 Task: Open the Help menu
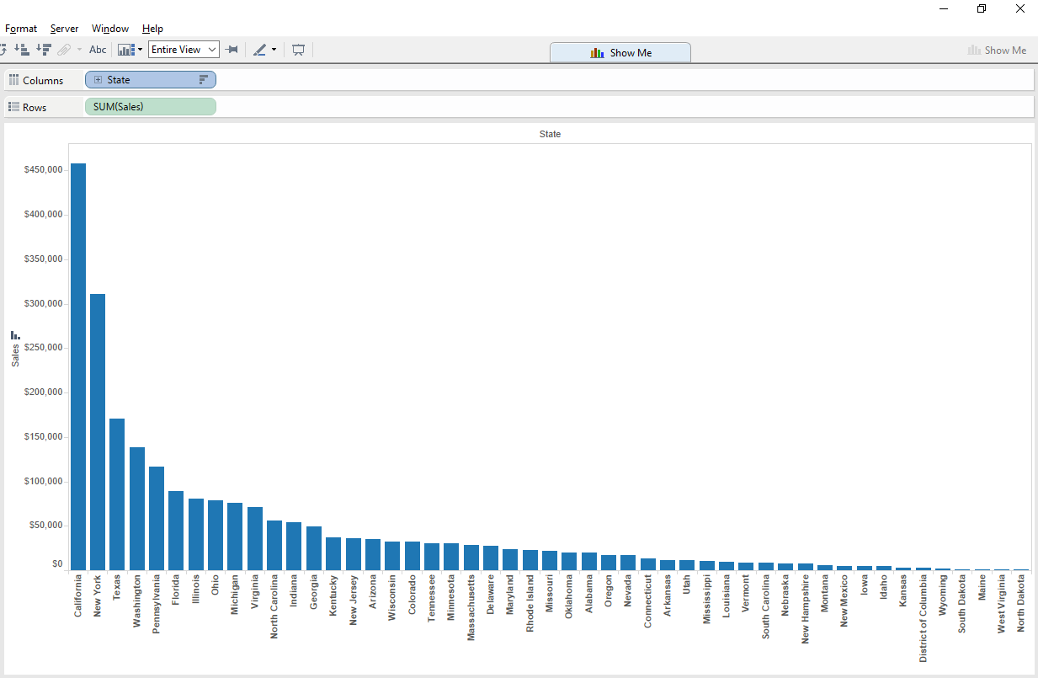pos(152,29)
